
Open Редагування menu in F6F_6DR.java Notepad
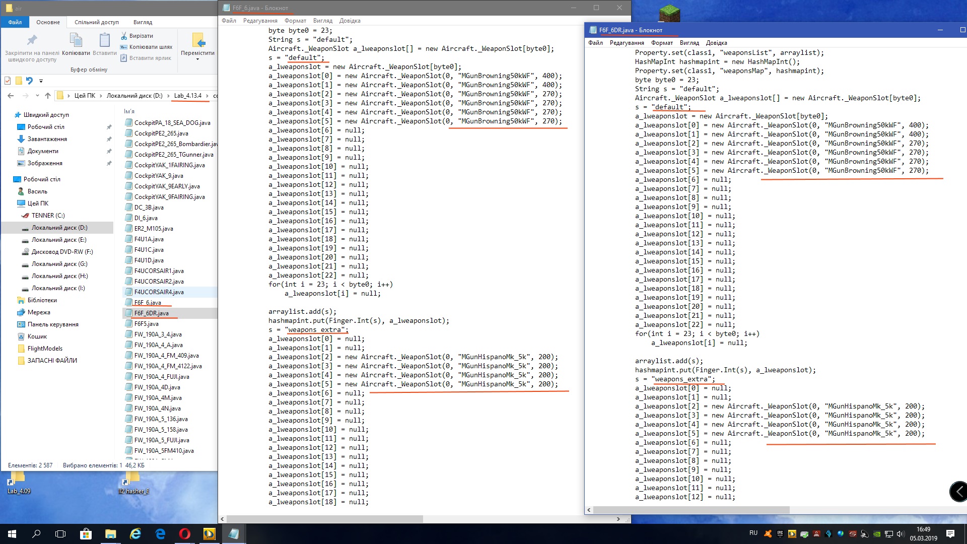627,43
